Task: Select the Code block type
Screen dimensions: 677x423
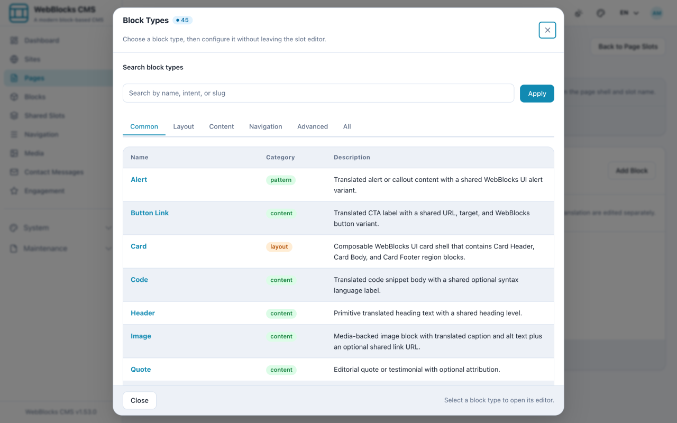Action: click(x=139, y=280)
